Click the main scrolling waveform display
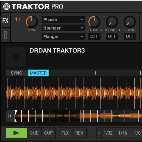The width and height of the screenshot is (142, 142). point(74,93)
